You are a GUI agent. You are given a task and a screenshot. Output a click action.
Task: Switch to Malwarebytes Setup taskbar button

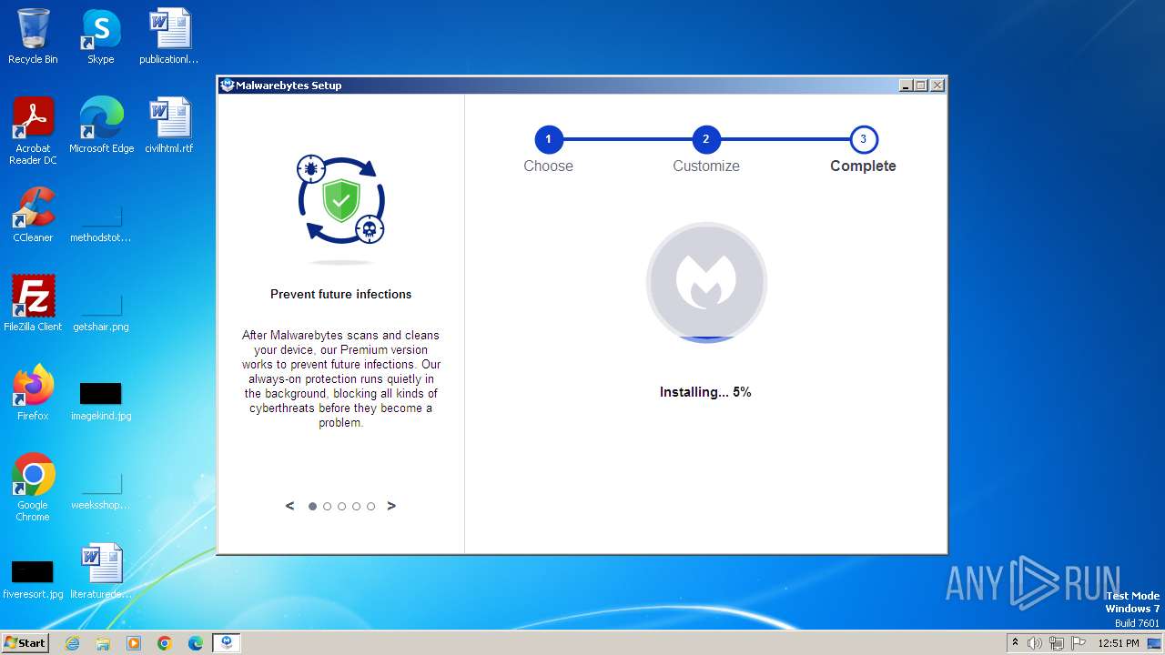(227, 643)
